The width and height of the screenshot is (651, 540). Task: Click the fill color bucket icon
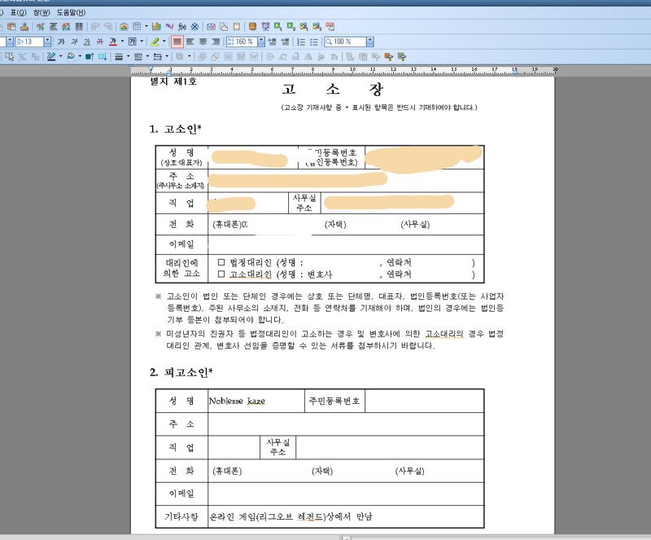coord(71,56)
